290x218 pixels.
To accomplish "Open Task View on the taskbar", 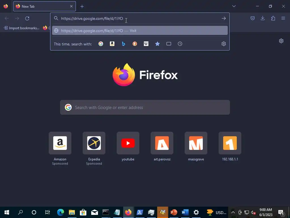I will 47,212.
